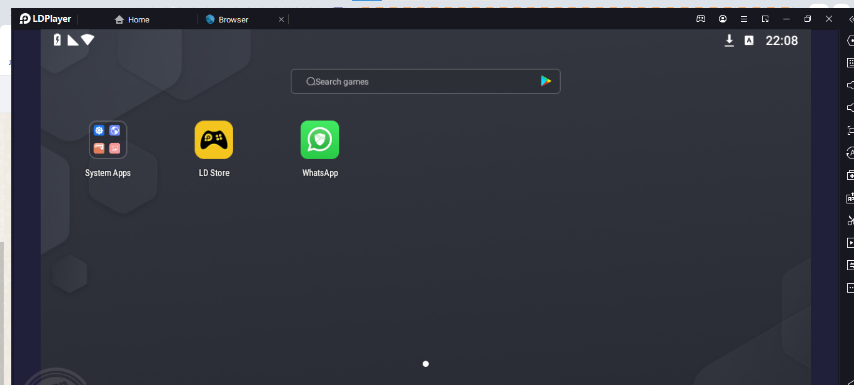Switch to the Home tab

click(132, 19)
